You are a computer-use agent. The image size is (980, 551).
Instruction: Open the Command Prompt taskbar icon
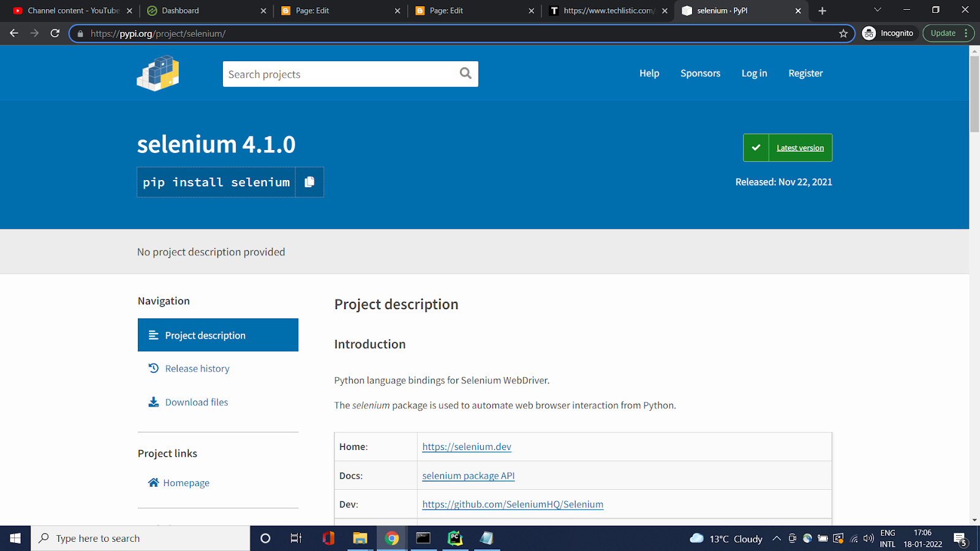pyautogui.click(x=423, y=538)
